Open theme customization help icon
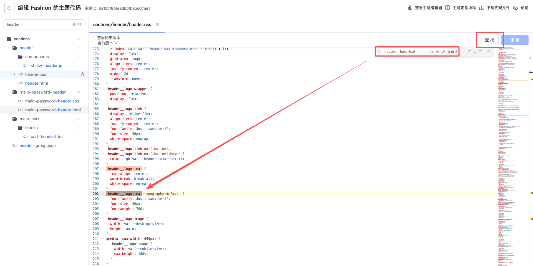Image resolution: width=533 pixels, height=266 pixels. [x=447, y=8]
